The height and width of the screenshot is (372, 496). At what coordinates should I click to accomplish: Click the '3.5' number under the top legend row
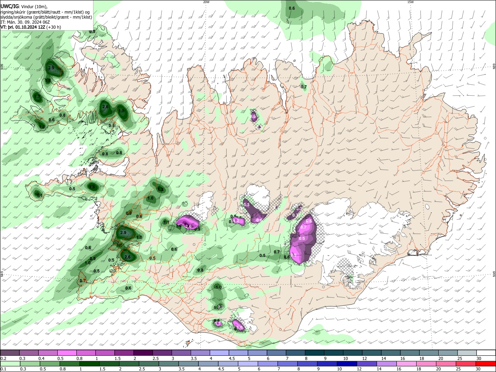click(193, 358)
